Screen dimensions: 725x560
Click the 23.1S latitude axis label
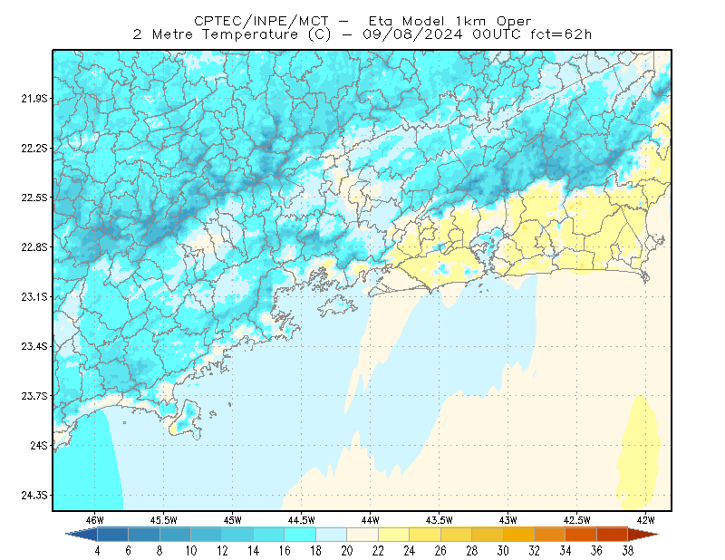click(x=34, y=297)
